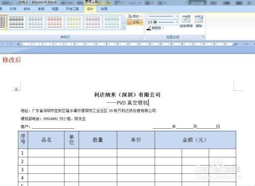Select the table Eraser tool icon
This screenshot has width=255, height=186.
click(x=199, y=19)
